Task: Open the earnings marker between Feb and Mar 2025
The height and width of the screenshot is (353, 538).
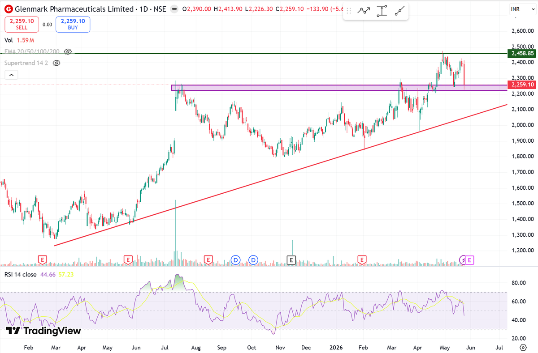Action: (43, 259)
